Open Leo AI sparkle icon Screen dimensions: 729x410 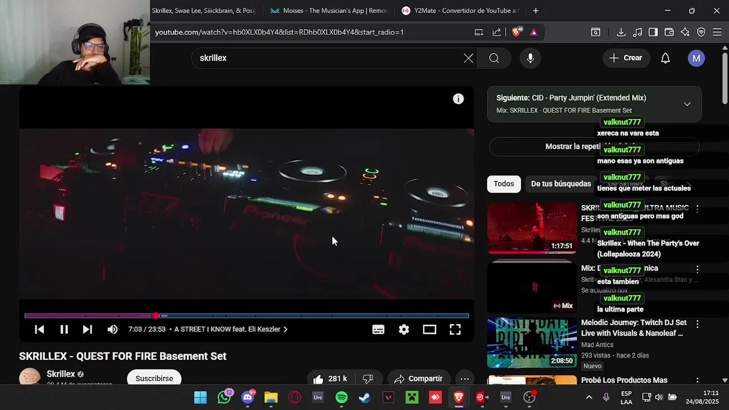(x=685, y=32)
